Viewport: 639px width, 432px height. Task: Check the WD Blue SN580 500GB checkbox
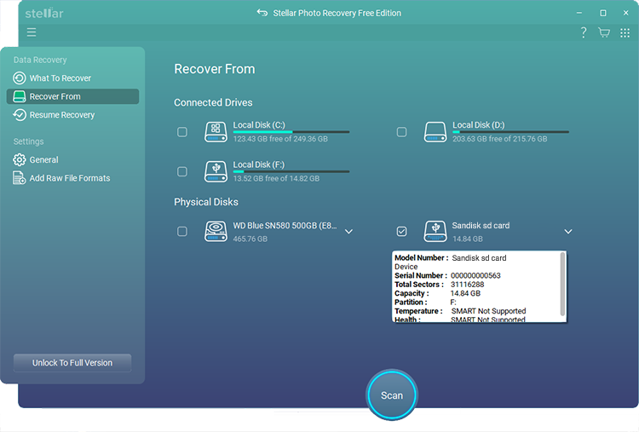coord(182,232)
